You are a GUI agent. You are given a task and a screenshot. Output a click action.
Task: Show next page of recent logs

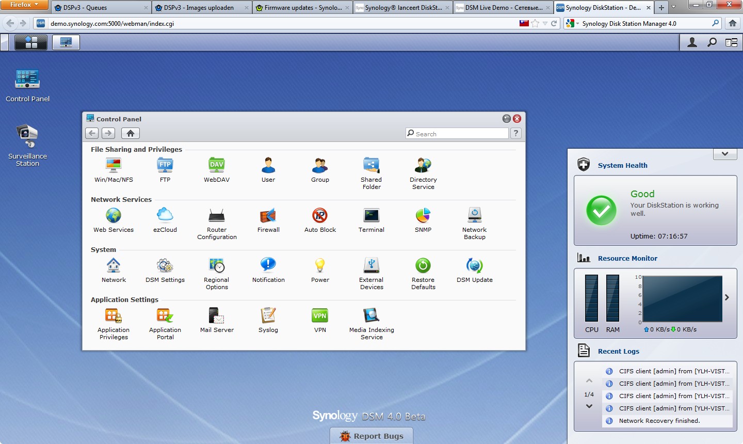589,406
